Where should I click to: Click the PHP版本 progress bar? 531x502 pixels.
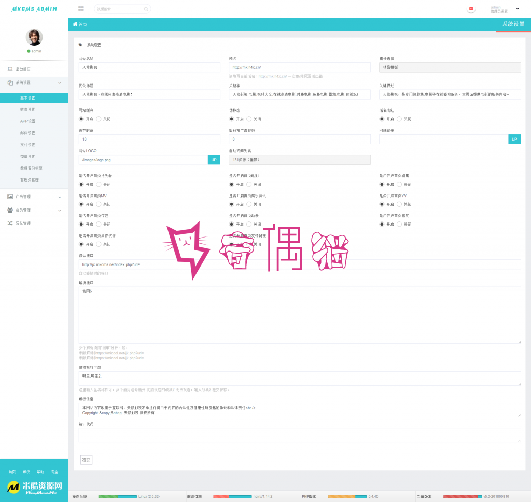[x=347, y=497]
